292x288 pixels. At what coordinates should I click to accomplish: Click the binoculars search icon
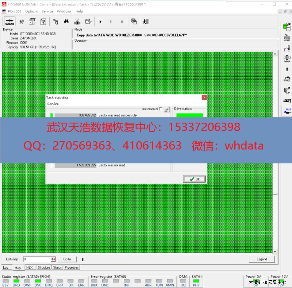coord(66,22)
